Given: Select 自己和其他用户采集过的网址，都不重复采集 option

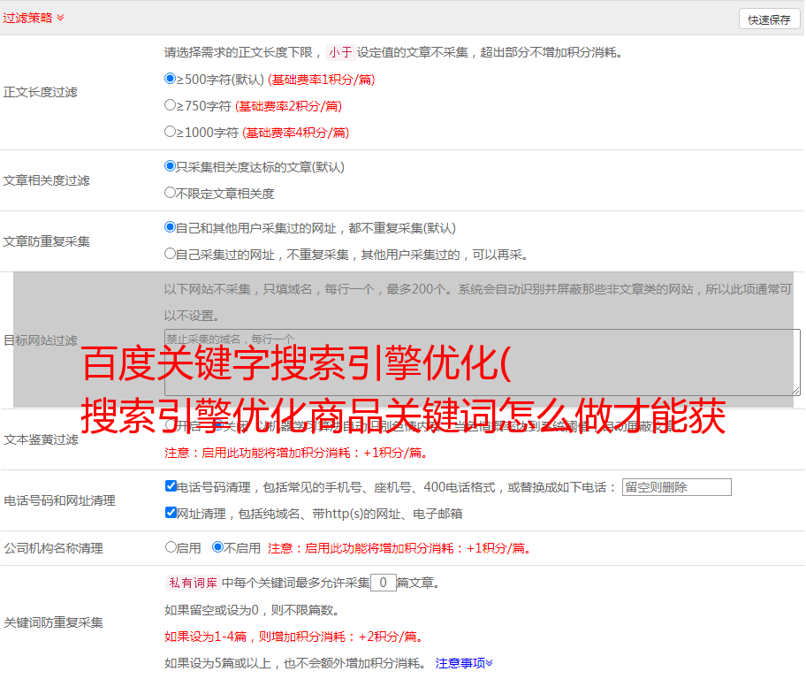Looking at the screenshot, I should (170, 227).
